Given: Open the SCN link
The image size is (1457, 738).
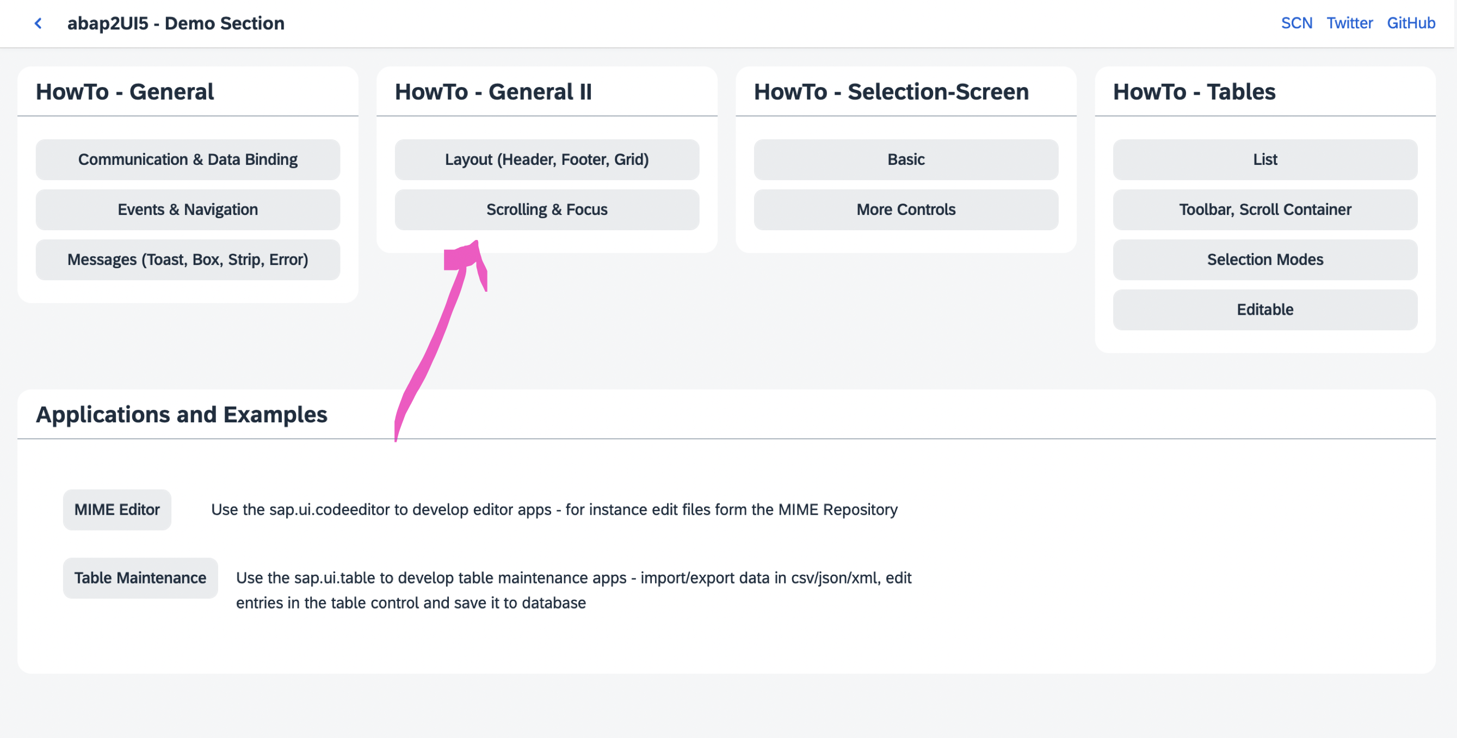Looking at the screenshot, I should (1298, 23).
